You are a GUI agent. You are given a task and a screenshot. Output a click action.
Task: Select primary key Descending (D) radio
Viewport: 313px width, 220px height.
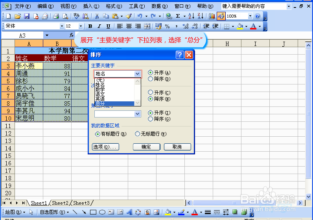(150, 79)
